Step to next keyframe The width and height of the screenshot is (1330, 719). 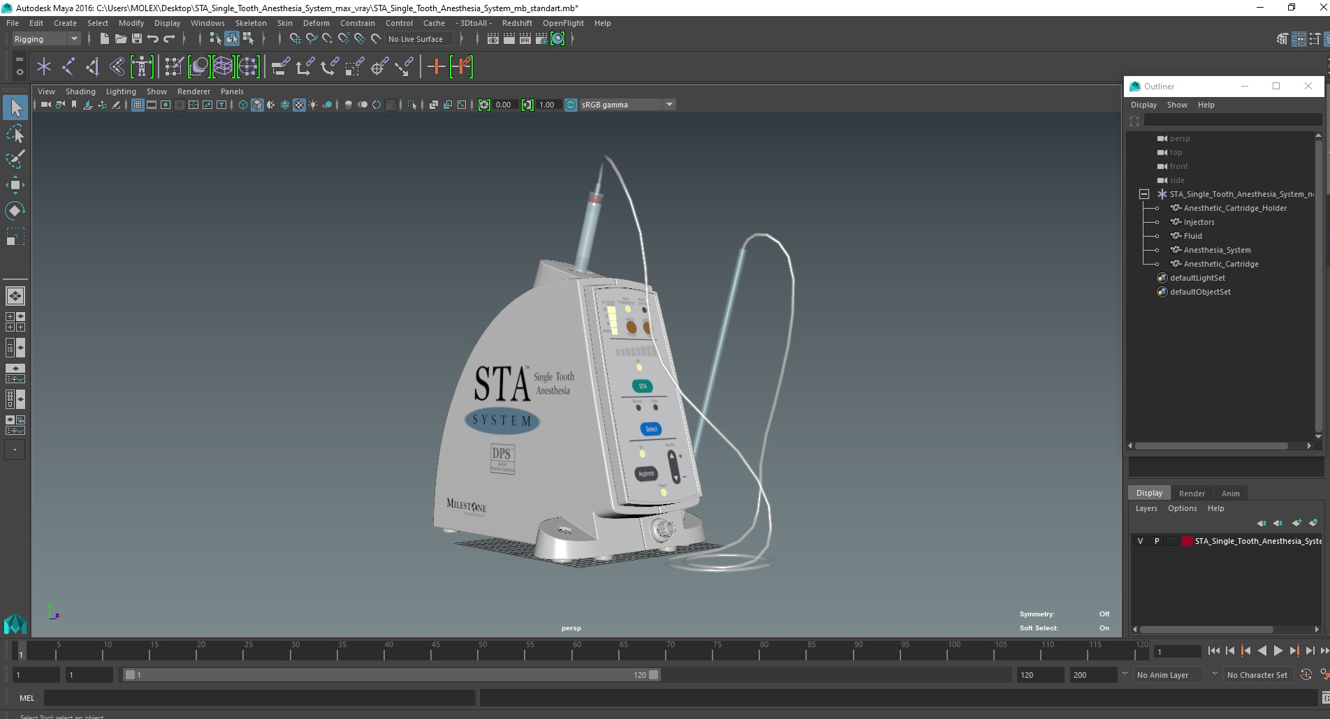point(1294,651)
